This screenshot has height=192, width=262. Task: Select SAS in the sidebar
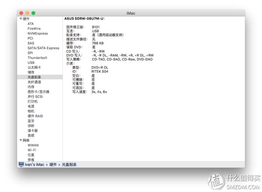31,43
